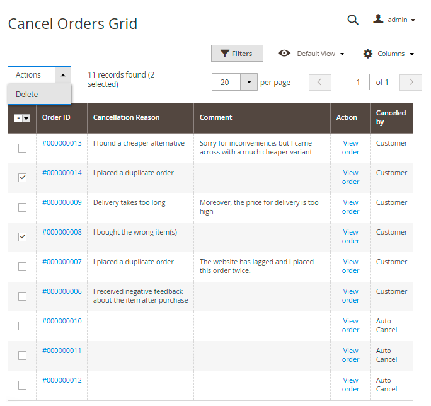Open the admin user account menu
Image resolution: width=431 pixels, height=406 pixels.
click(394, 20)
